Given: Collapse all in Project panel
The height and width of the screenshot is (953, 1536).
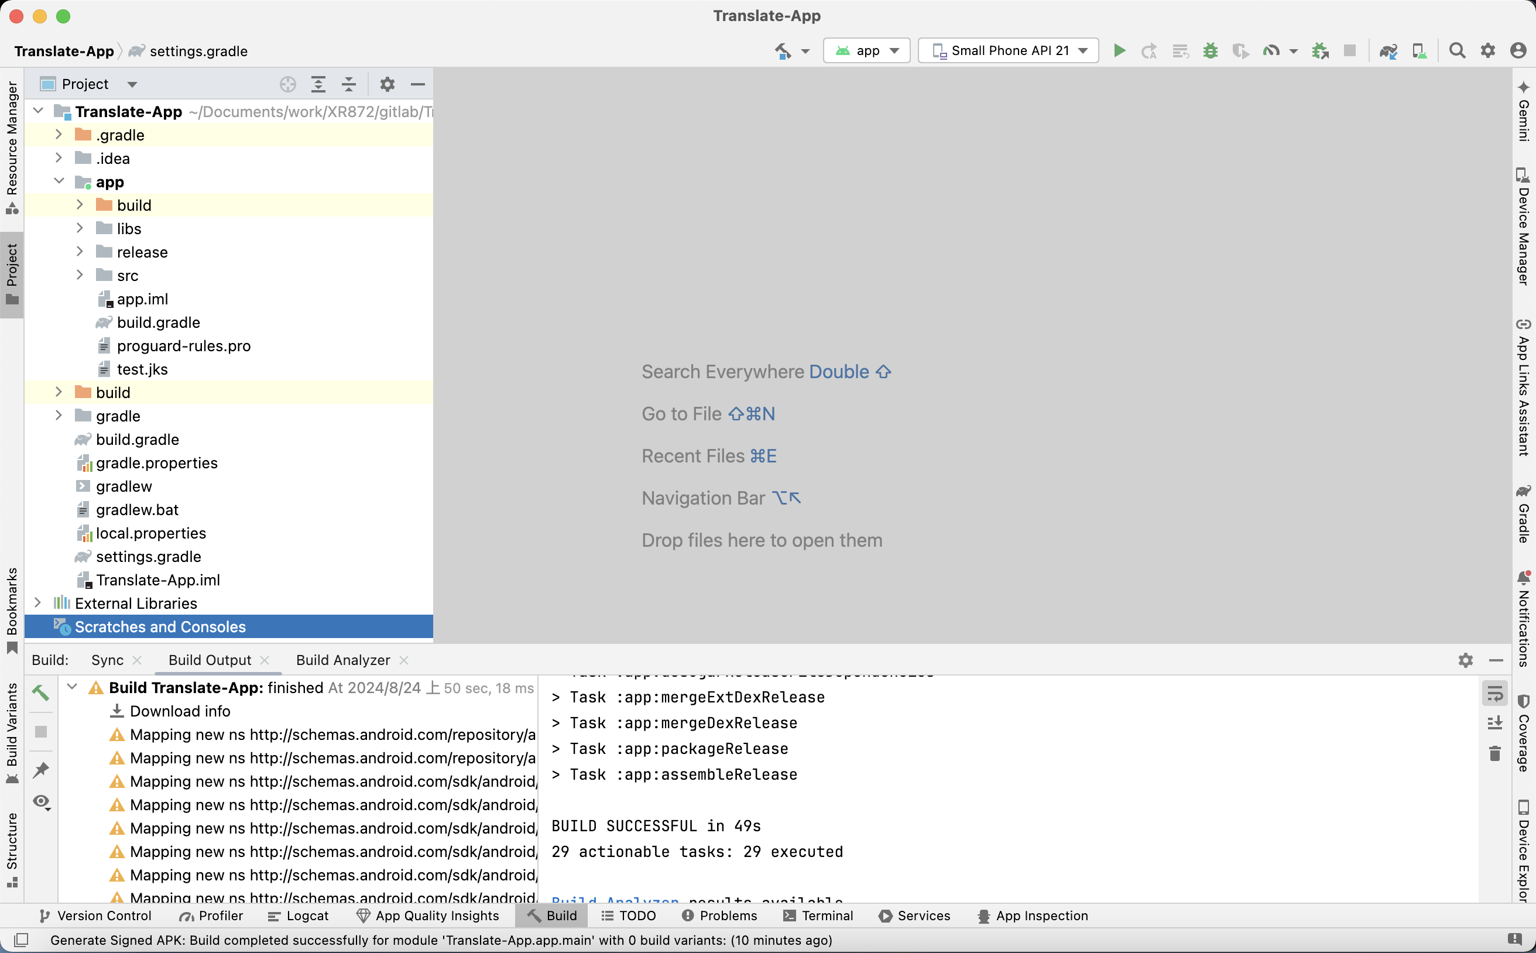Looking at the screenshot, I should coord(349,84).
